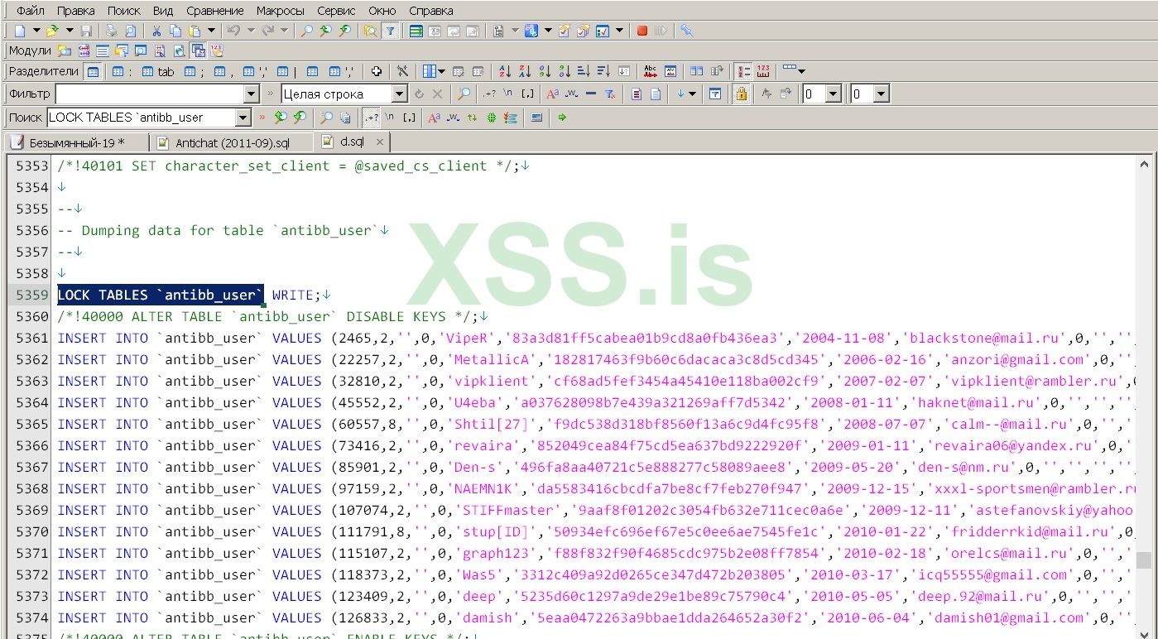1158x639 pixels.
Task: Copy selection with the Copy icon
Action: [x=175, y=31]
